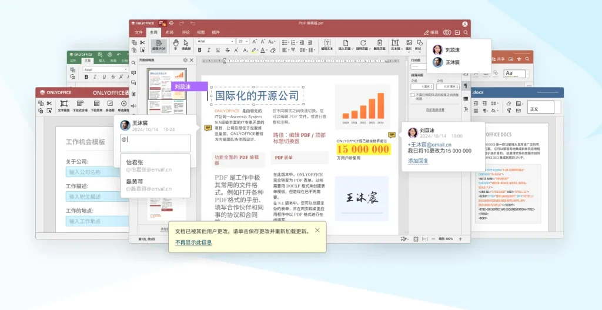Click the decrease indent icon
602x310 pixels.
point(303,42)
